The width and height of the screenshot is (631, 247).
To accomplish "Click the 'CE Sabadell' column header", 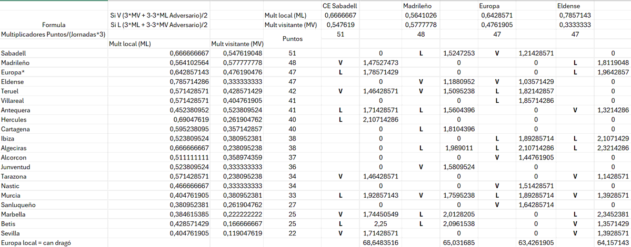I will point(340,6).
